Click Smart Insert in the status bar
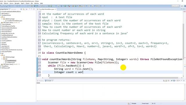 pos(145,104)
